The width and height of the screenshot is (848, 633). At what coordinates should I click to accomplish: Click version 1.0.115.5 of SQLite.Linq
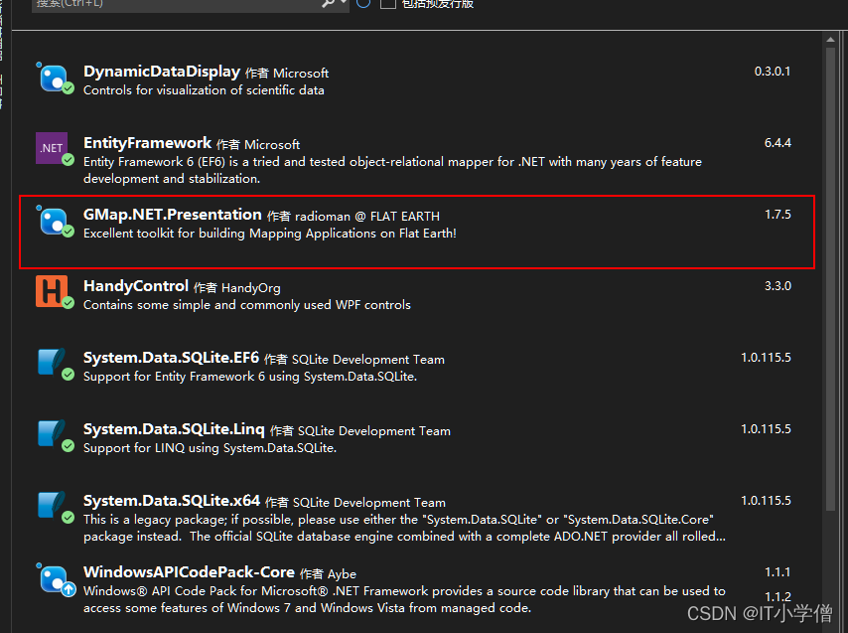click(x=766, y=429)
